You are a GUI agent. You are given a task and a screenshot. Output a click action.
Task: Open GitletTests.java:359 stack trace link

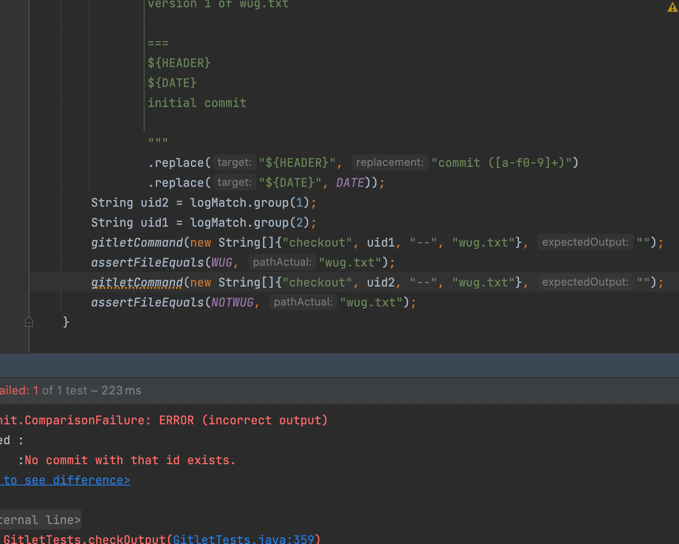[x=243, y=539]
